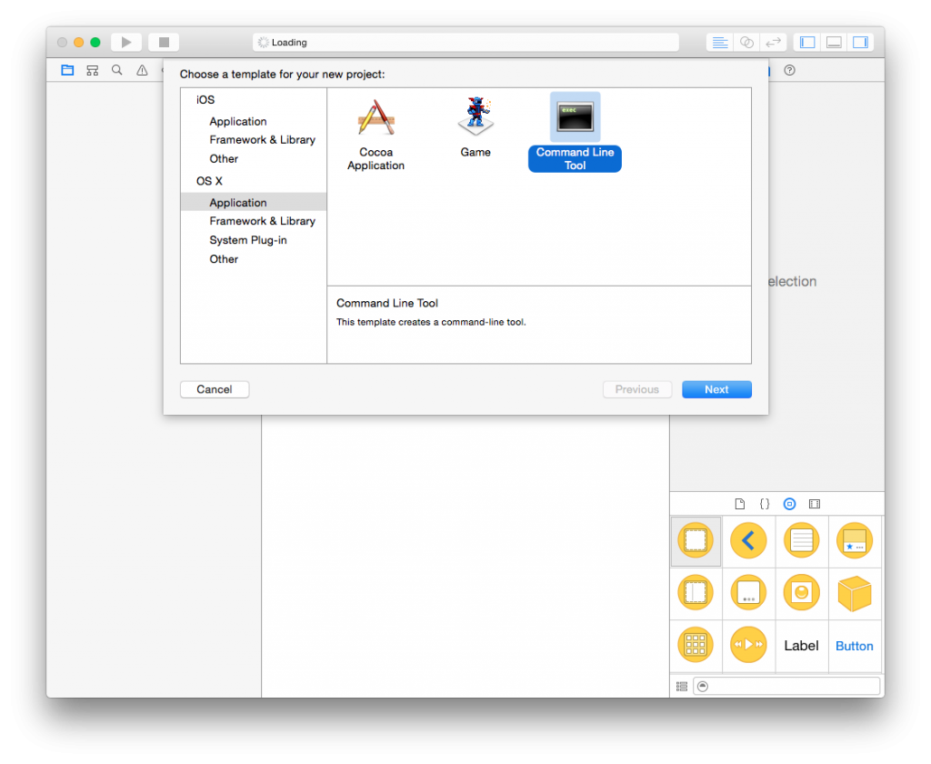Click the object library filter field
The image size is (931, 764).
click(786, 686)
